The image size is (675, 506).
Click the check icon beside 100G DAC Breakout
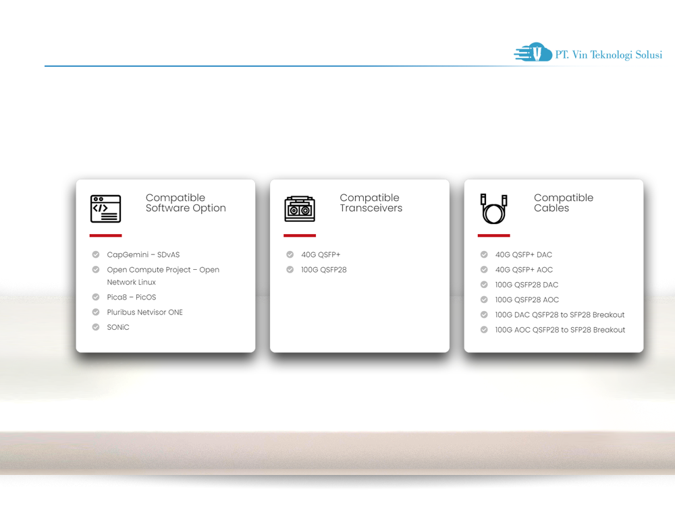pyautogui.click(x=484, y=314)
